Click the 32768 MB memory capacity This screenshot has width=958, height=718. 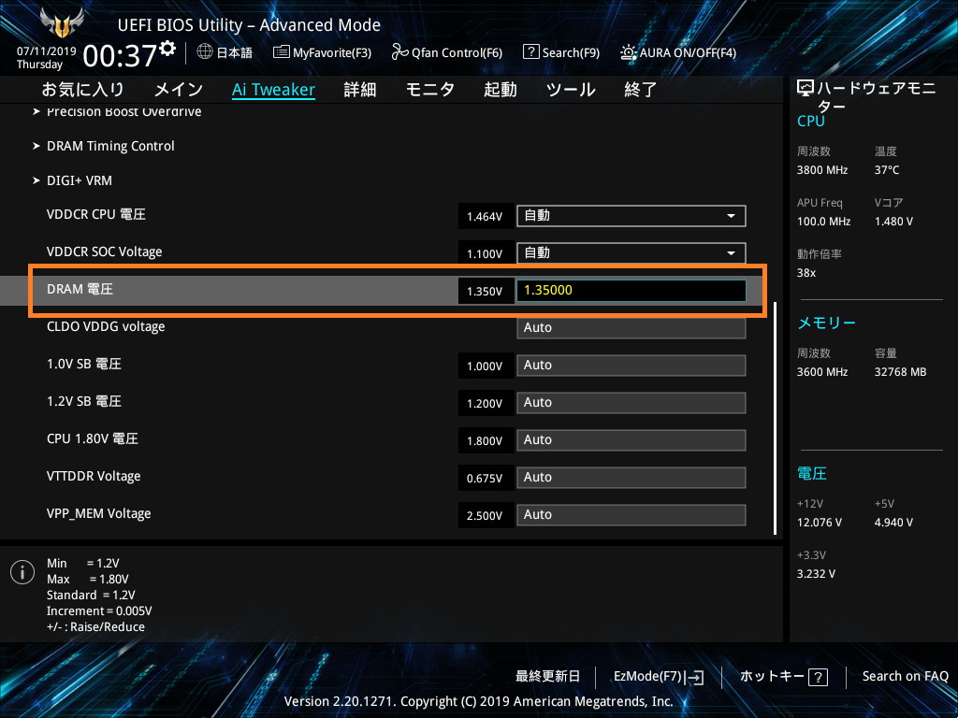coord(900,372)
